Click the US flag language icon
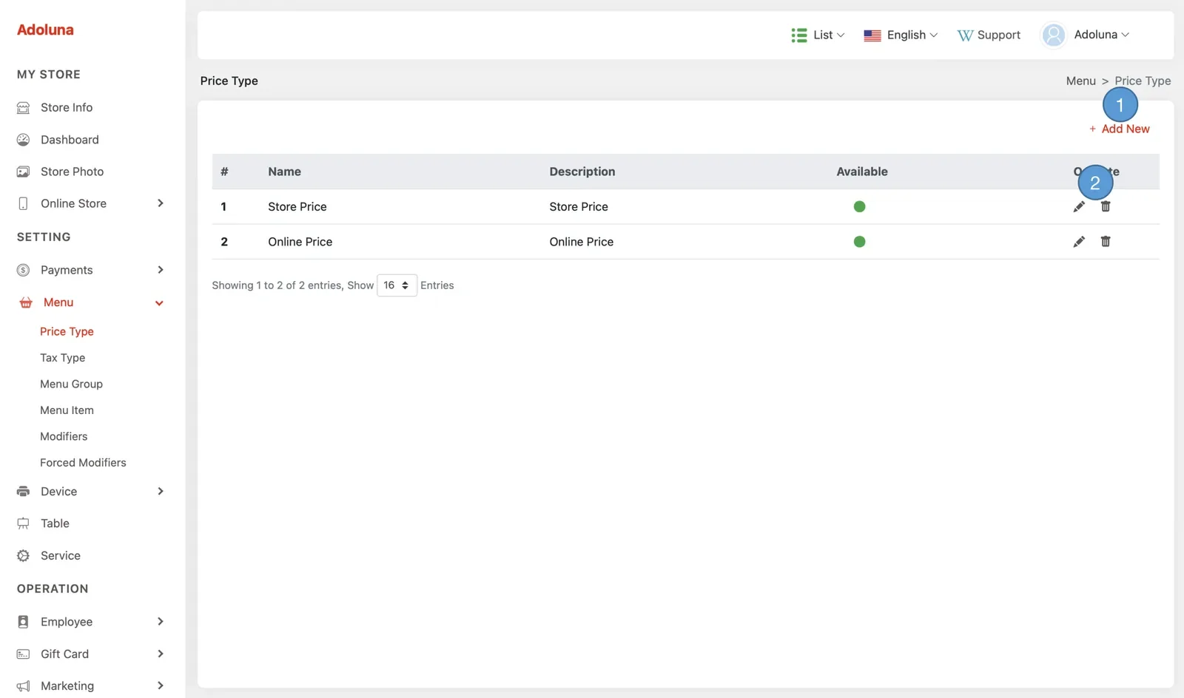This screenshot has width=1184, height=698. tap(872, 35)
